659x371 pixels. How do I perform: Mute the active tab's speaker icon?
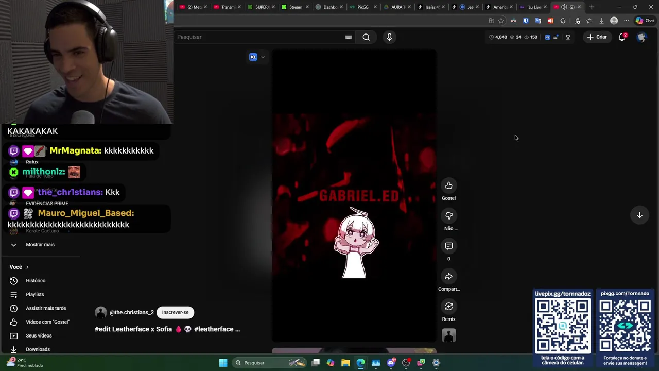coord(564,7)
